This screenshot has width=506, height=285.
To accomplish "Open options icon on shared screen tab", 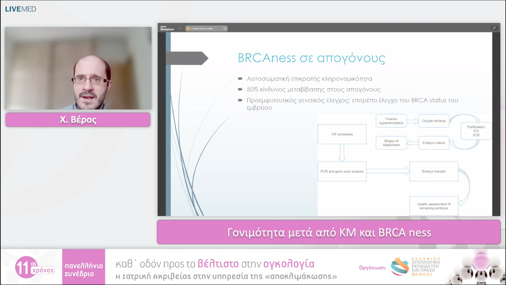I will (225, 29).
